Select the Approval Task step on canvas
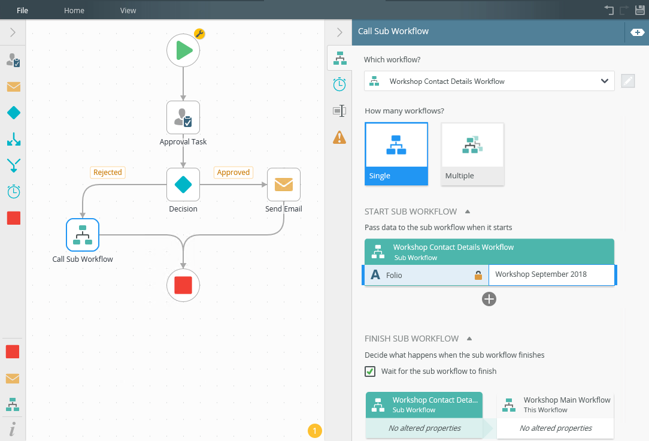Image resolution: width=649 pixels, height=441 pixels. coord(183,117)
